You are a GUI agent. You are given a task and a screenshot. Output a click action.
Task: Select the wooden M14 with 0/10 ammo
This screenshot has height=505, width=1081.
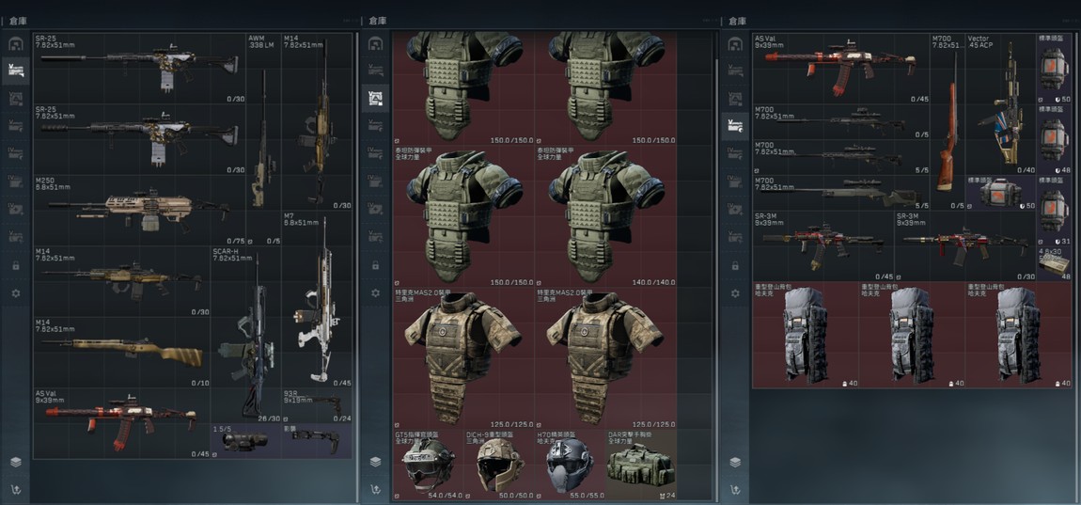(x=122, y=352)
